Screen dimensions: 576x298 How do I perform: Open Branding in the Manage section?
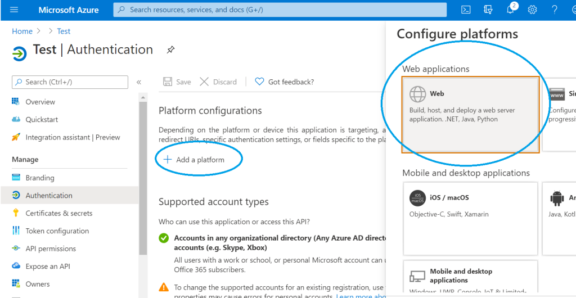coord(40,178)
